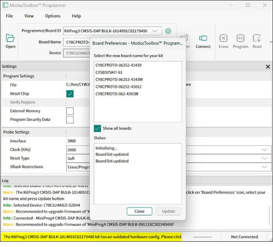Image resolution: width=273 pixels, height=247 pixels.
Task: Select board CYSBSYSKIT-01
Action: tap(109, 73)
